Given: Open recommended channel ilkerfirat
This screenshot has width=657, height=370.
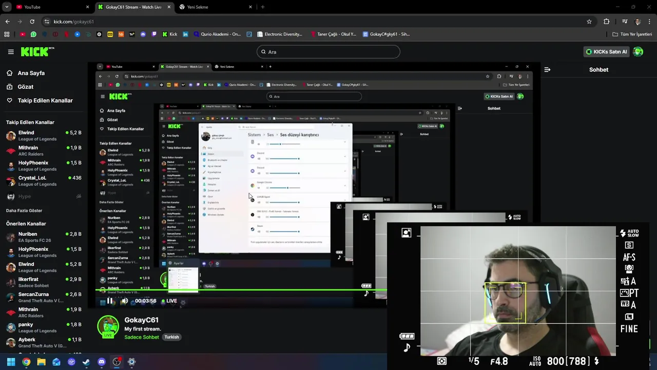Looking at the screenshot, I should click(44, 282).
